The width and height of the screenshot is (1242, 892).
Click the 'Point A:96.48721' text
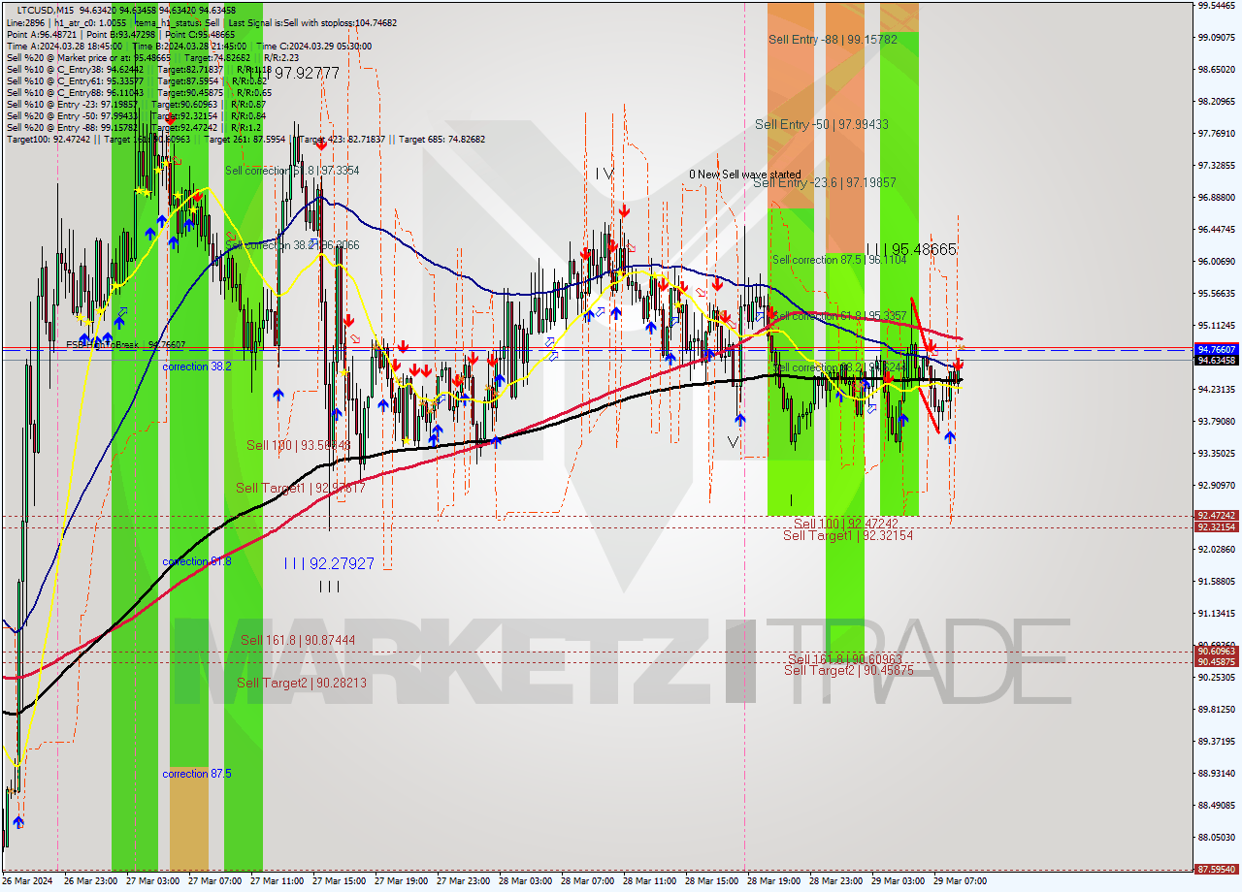tap(42, 34)
